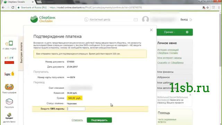Open the Мобильный банк link
This screenshot has height=125, width=222.
(x=165, y=97)
